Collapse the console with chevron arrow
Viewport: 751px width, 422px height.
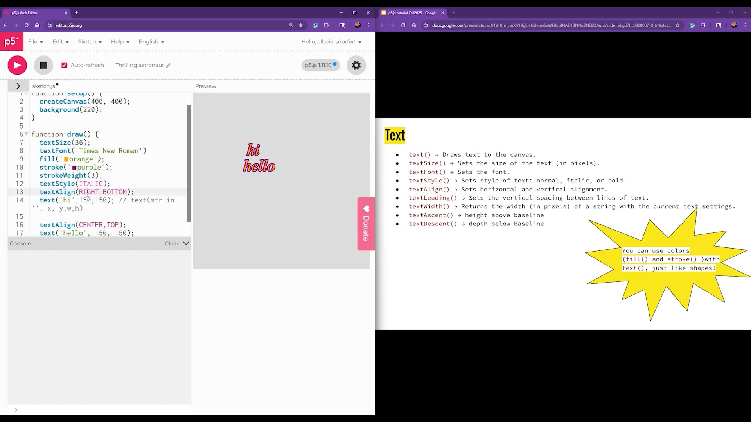(186, 243)
